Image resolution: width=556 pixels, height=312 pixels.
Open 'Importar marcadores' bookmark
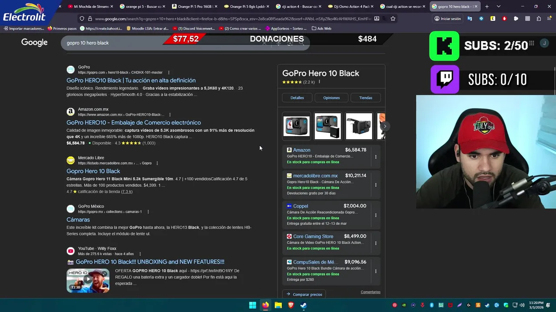pyautogui.click(x=24, y=29)
